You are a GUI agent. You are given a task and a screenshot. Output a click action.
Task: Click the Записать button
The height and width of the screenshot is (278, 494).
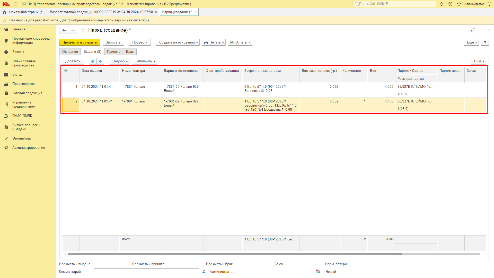(113, 42)
